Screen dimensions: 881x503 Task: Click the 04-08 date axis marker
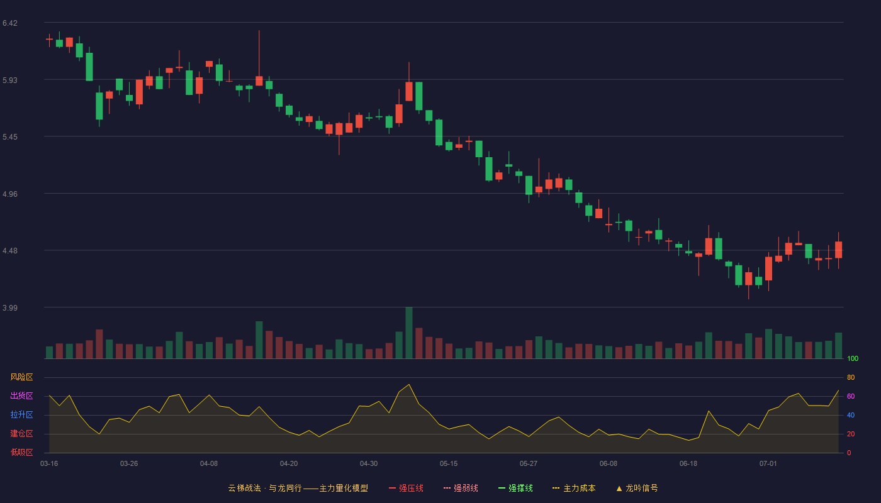pyautogui.click(x=209, y=463)
